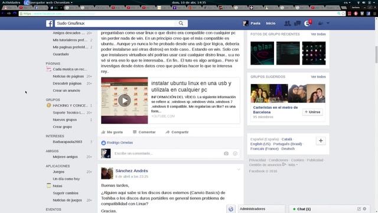
Task: Attach photo with camera icon in comment
Action: (226, 153)
